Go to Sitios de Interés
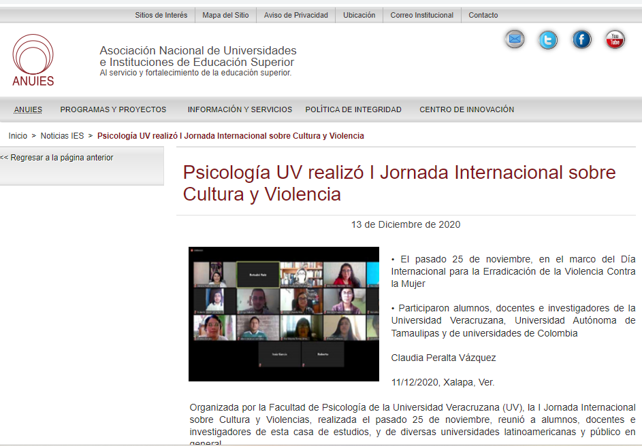Viewport: 642px width, 446px height. pos(161,15)
